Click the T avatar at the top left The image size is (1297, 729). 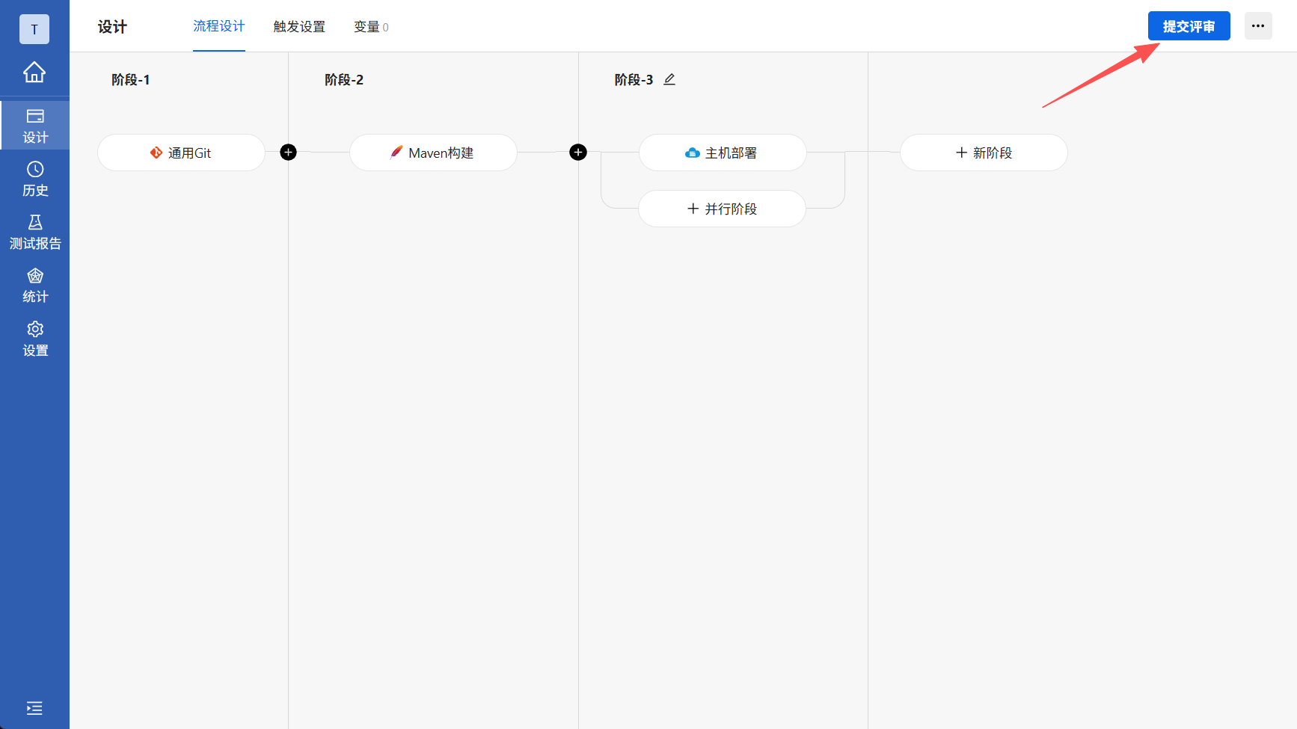(34, 29)
